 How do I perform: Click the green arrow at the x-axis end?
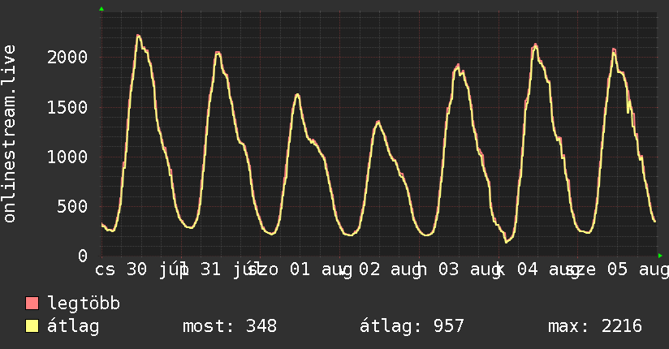click(x=660, y=256)
